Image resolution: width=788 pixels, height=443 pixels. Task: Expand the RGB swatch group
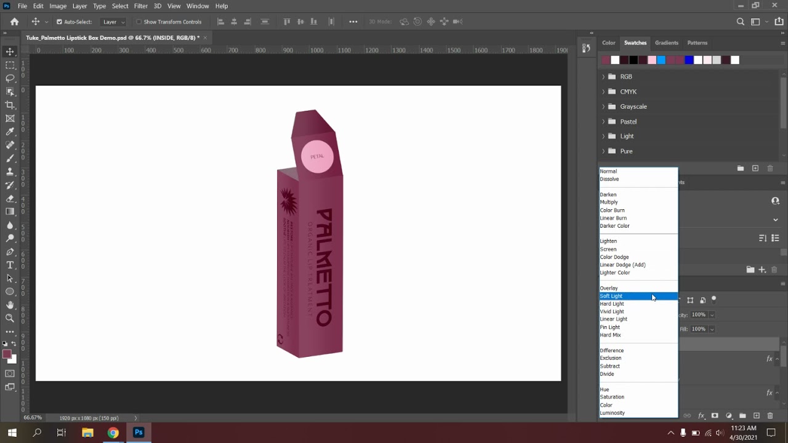603,77
